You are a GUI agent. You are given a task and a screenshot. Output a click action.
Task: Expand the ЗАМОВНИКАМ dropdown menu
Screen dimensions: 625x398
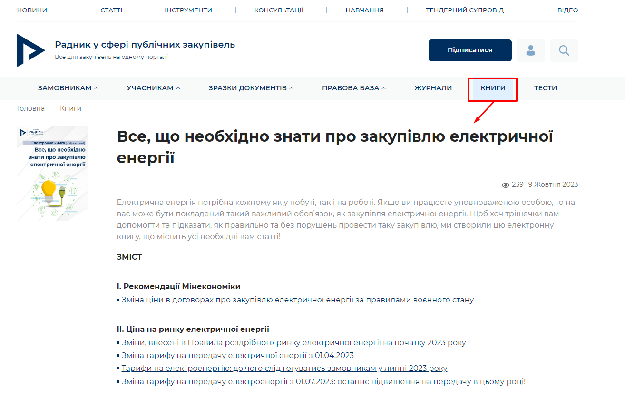click(x=68, y=88)
